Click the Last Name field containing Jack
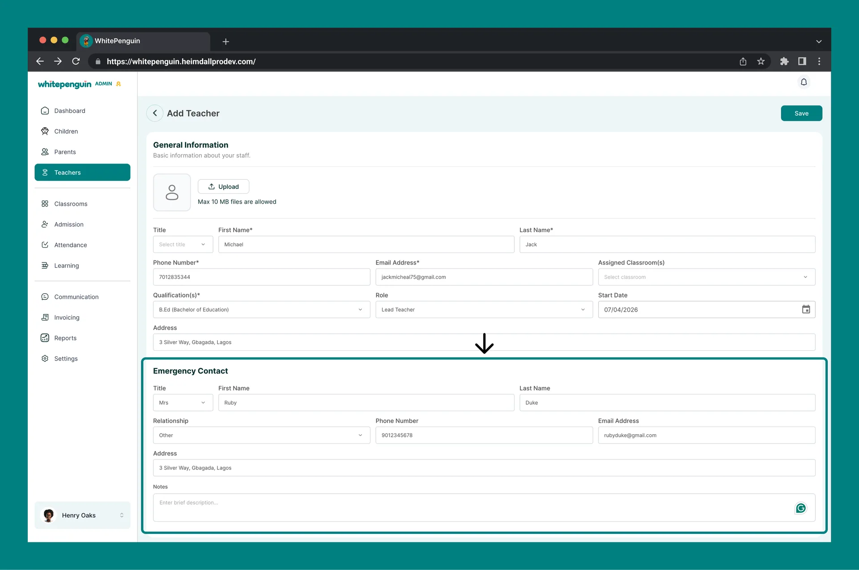 click(x=667, y=244)
